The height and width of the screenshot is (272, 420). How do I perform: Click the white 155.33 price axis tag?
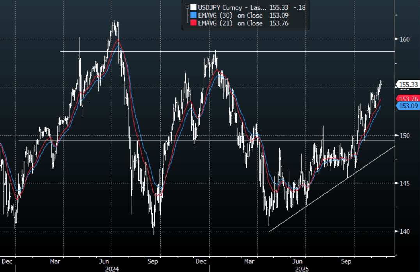(408, 84)
